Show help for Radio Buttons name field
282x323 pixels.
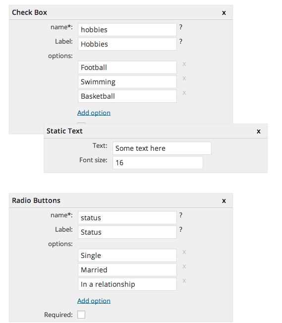point(180,215)
